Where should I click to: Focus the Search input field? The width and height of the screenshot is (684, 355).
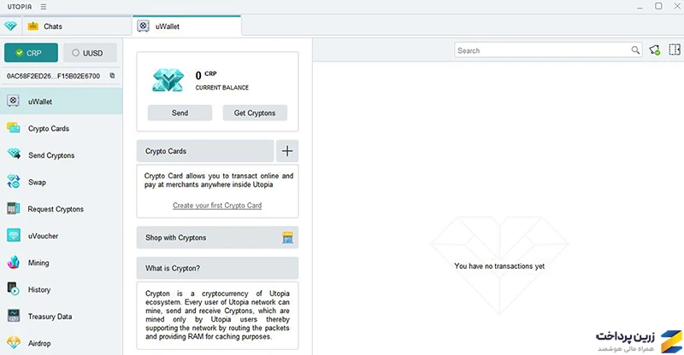(543, 50)
